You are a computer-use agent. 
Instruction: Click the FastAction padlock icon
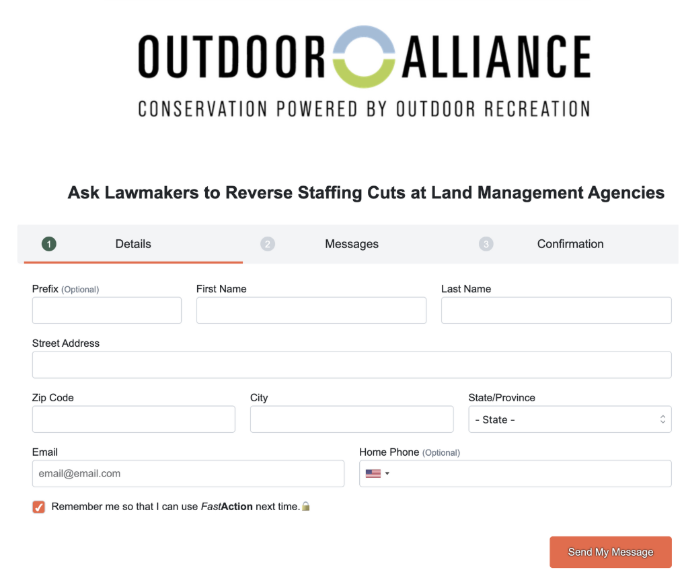coord(306,506)
